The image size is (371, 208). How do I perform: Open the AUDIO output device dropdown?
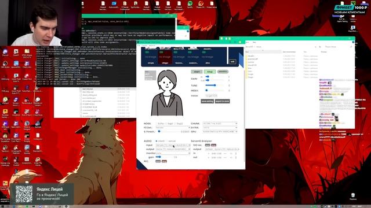pos(173,149)
